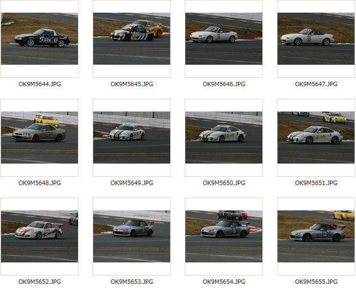
Task: Select OK9M5646.JPG white roadster thumbnail
Action: [x=224, y=39]
